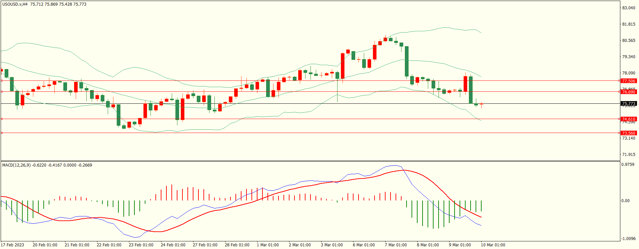The width and height of the screenshot is (639, 249).
Task: Click the 20 Feb 01:00 time label
Action: click(45, 245)
